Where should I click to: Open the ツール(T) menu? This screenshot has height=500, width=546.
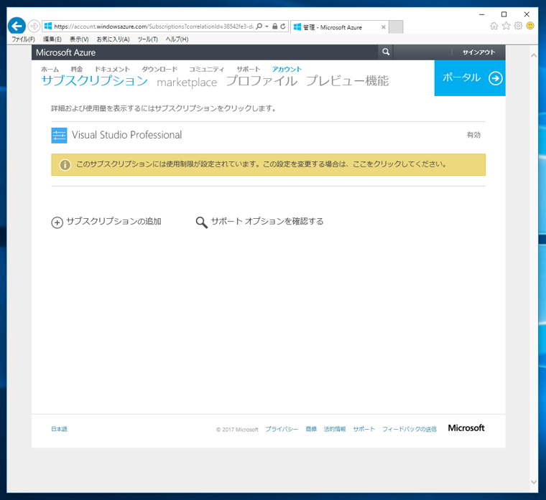[x=147, y=39]
